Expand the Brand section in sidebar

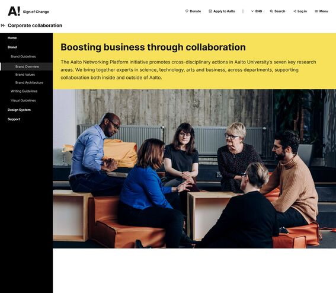pos(12,47)
